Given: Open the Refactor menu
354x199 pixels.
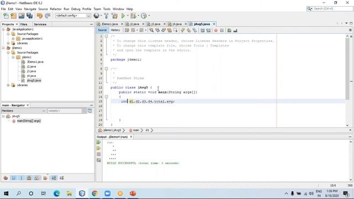Looking at the screenshot, I should coord(55,9).
